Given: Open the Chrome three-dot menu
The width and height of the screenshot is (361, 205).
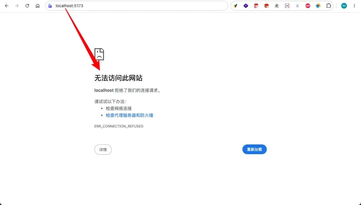Looking at the screenshot, I should [354, 6].
